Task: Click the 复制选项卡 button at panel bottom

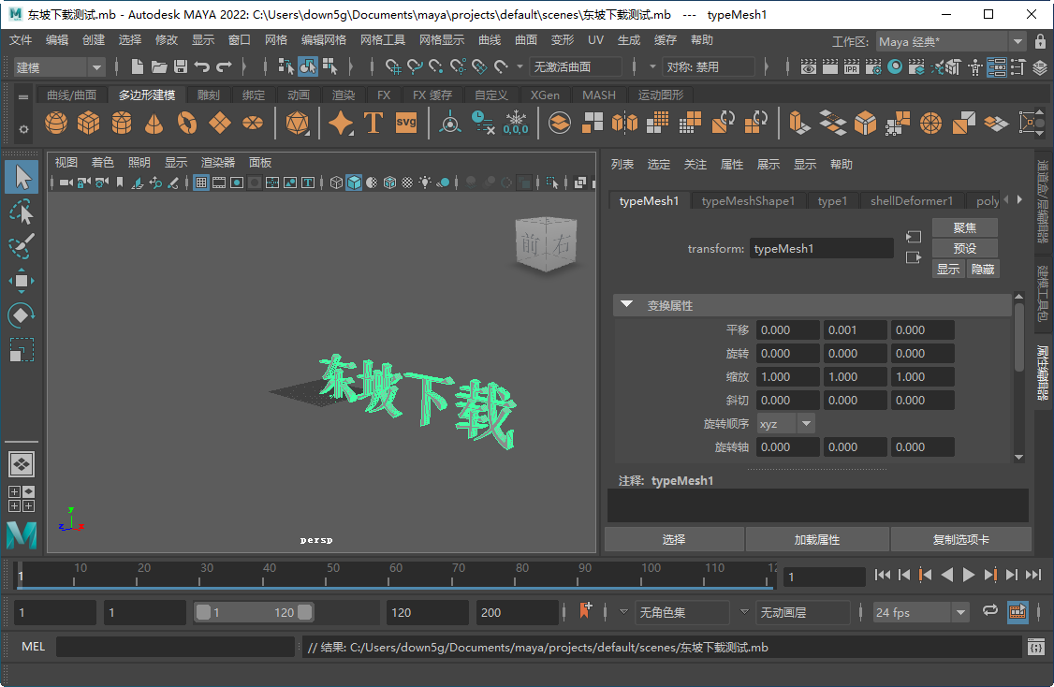Action: (x=957, y=539)
